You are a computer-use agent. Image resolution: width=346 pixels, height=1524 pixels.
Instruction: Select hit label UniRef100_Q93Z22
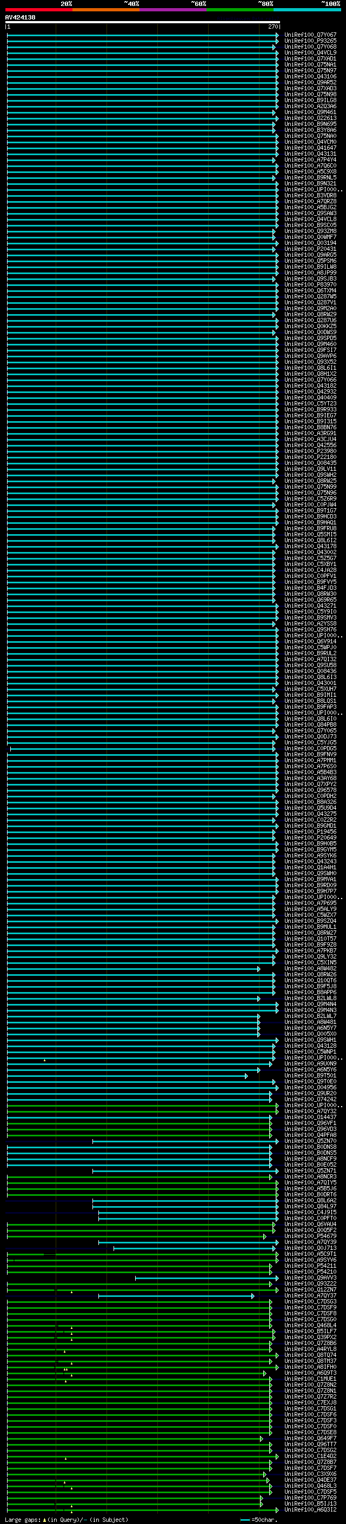point(310,1285)
